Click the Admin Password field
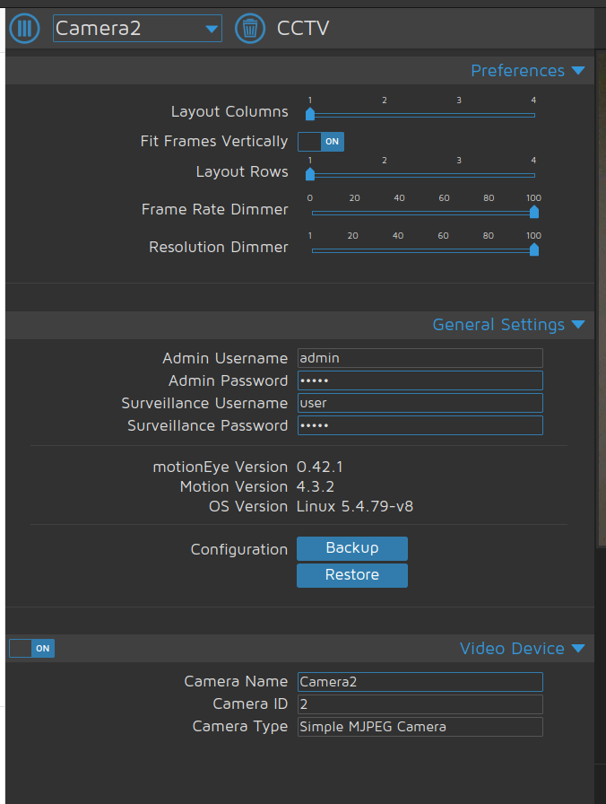This screenshot has height=804, width=606. [420, 380]
